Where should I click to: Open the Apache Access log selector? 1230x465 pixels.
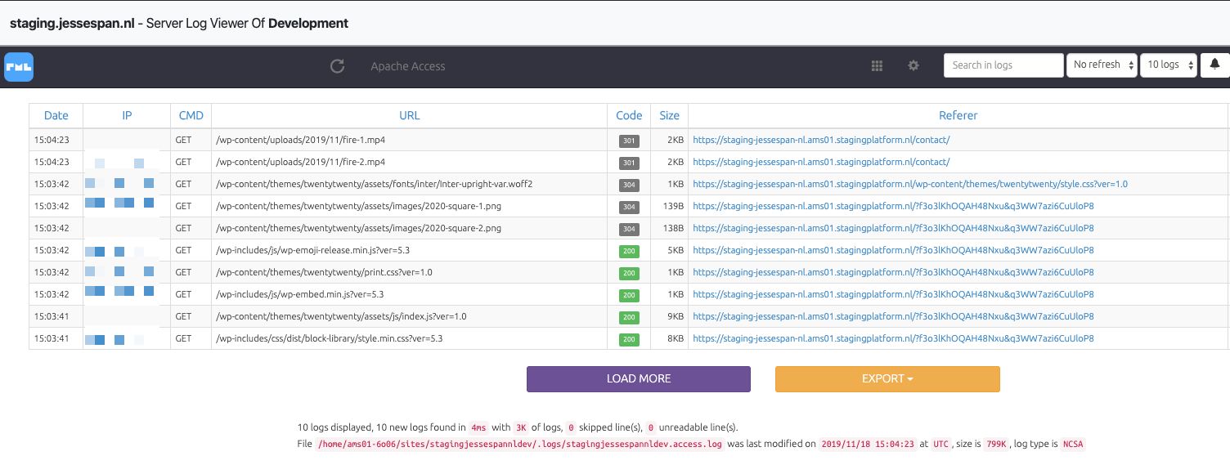(x=408, y=66)
